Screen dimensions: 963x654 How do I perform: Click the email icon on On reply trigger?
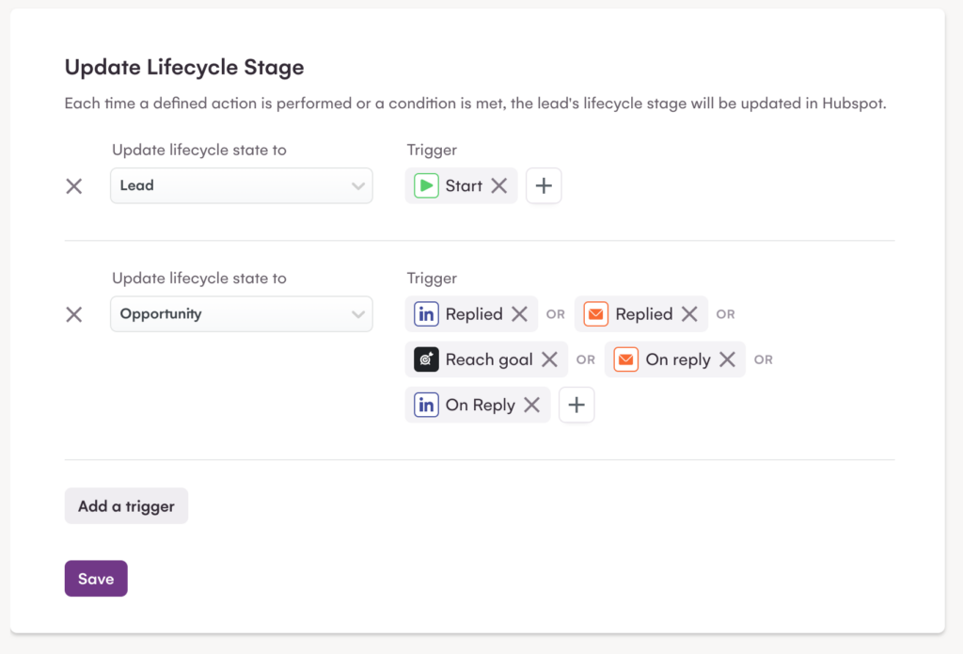pyautogui.click(x=626, y=359)
